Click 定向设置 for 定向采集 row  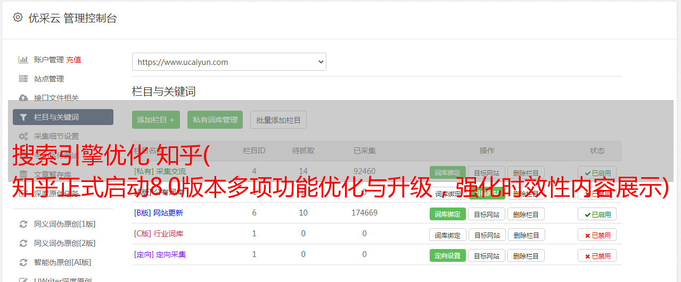click(448, 255)
